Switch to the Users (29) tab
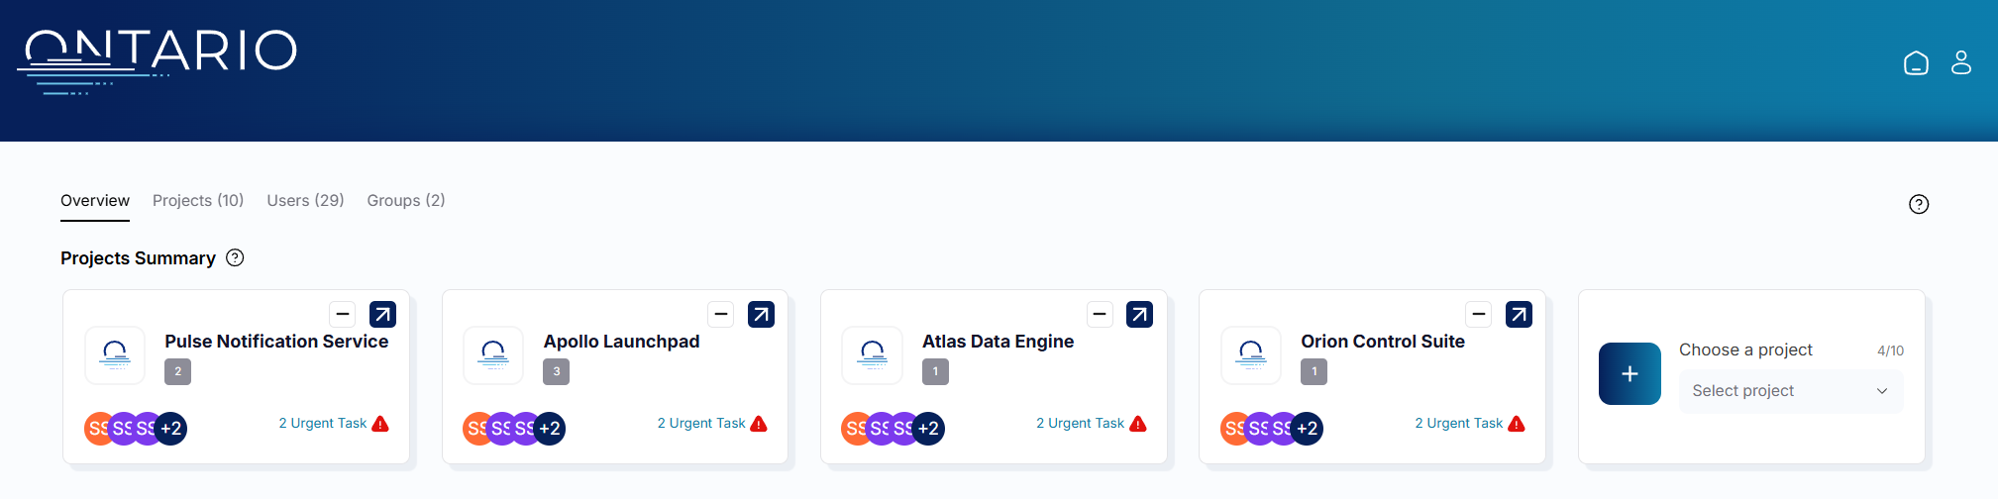This screenshot has height=499, width=1998. [x=305, y=200]
